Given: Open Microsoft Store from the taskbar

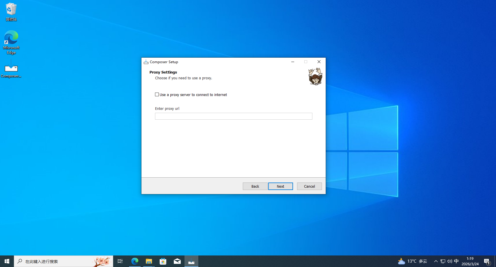Looking at the screenshot, I should [x=163, y=261].
